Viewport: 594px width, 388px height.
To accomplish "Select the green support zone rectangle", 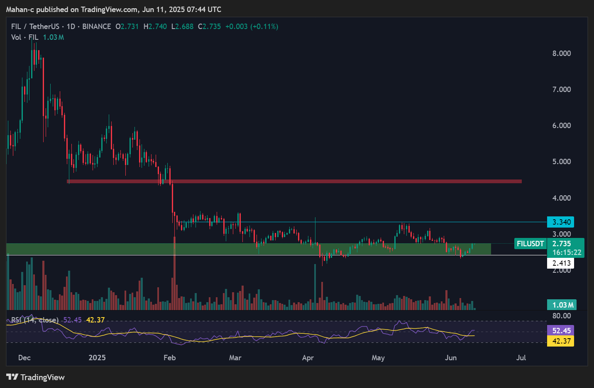I will pos(248,249).
